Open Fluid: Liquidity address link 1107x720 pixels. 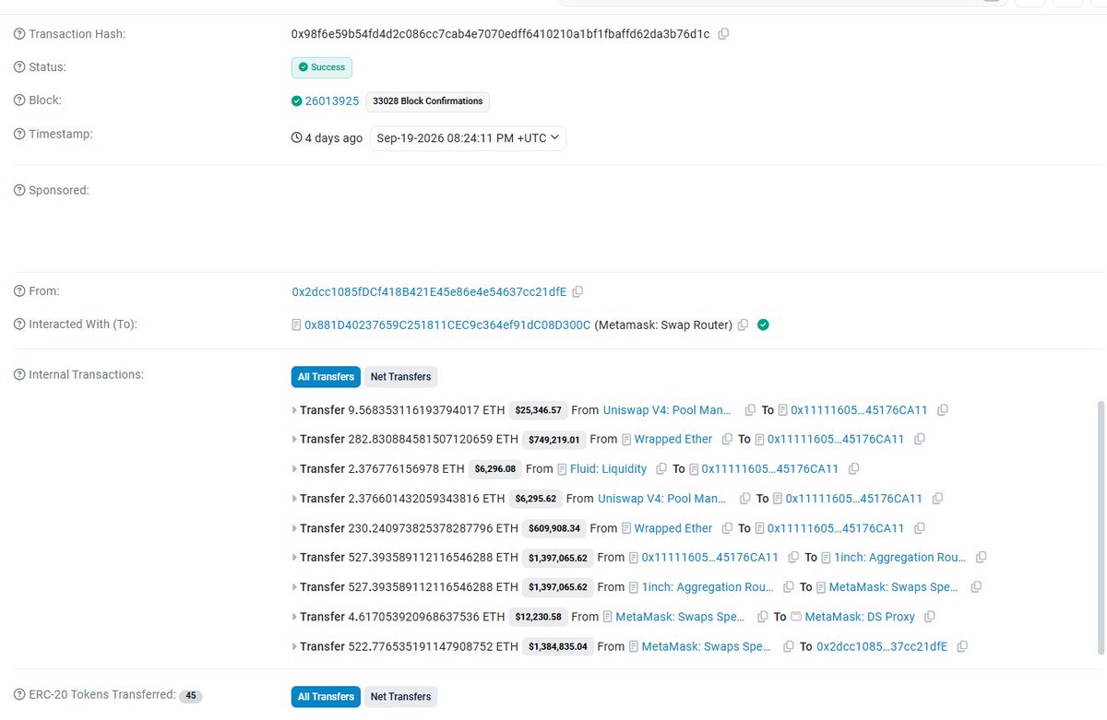[x=609, y=469]
